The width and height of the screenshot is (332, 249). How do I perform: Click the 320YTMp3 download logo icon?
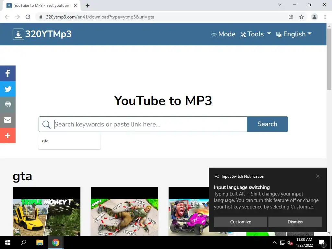coord(18,34)
